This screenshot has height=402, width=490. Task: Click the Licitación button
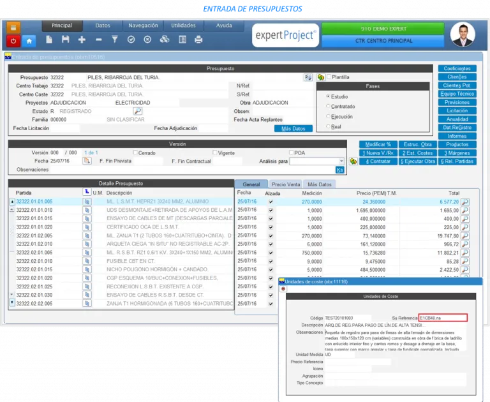pos(457,110)
